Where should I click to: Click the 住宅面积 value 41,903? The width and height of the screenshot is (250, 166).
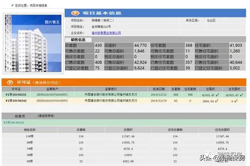(x=236, y=45)
